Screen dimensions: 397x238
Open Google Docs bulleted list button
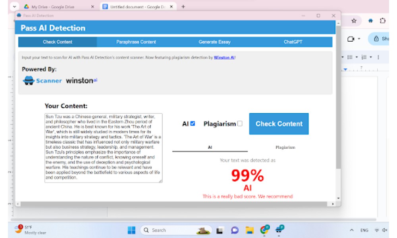click(x=350, y=57)
